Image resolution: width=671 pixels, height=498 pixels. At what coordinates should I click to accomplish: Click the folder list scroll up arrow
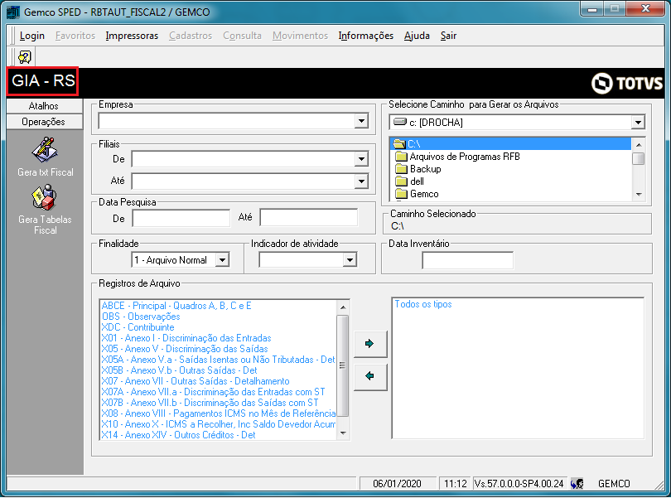pos(639,145)
